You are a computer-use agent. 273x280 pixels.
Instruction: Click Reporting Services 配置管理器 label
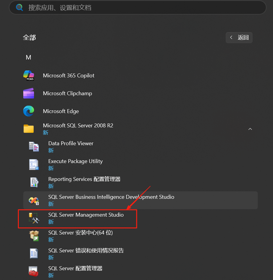[84, 179]
